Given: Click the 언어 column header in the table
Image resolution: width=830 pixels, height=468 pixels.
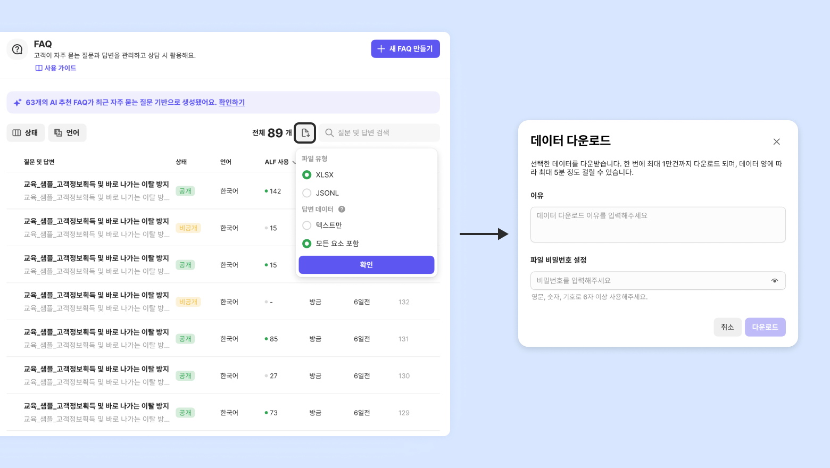Looking at the screenshot, I should pyautogui.click(x=226, y=162).
